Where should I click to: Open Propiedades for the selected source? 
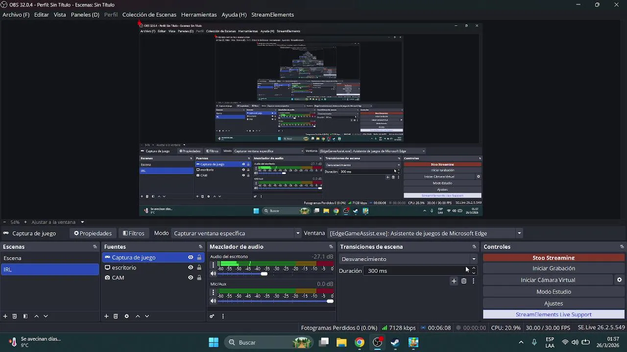tap(93, 233)
